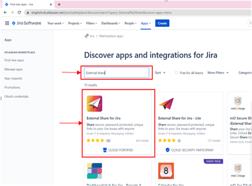Open the Dashboards menu

[x=111, y=23]
